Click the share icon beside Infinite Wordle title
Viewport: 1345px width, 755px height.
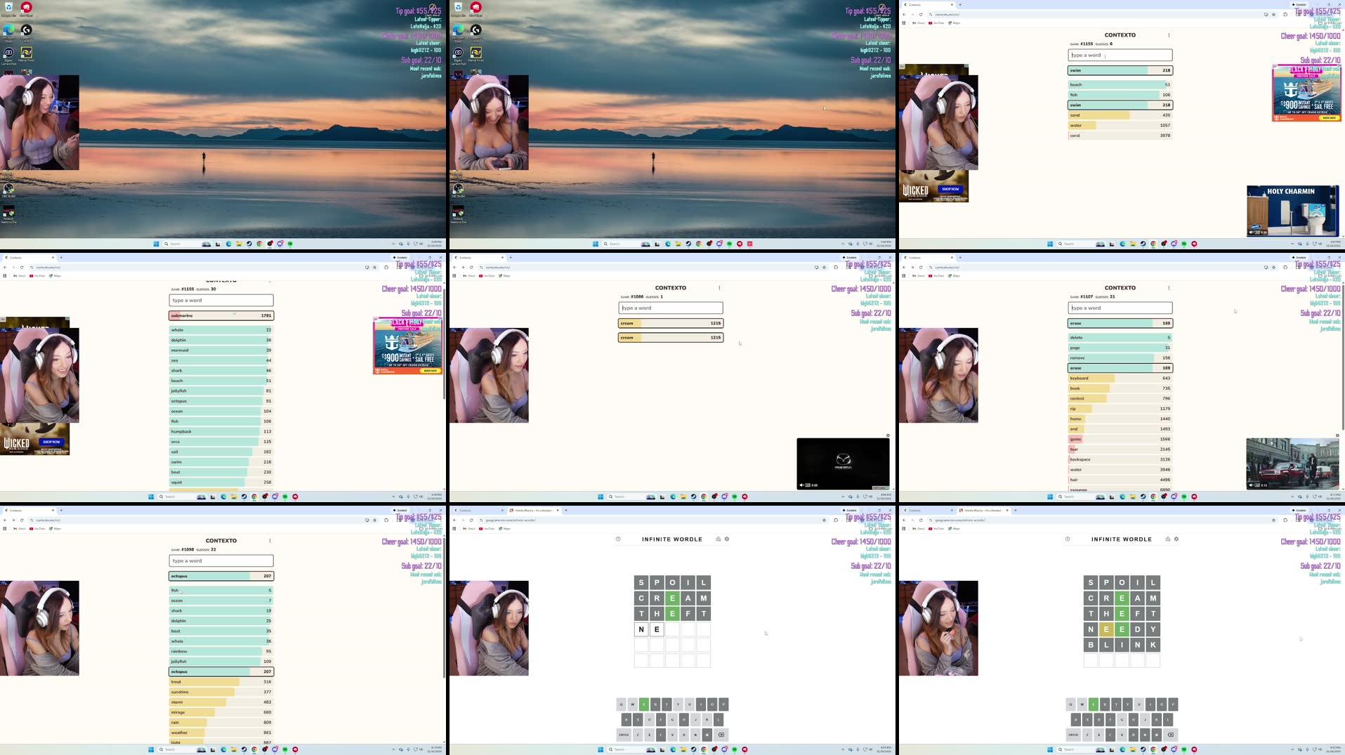[x=718, y=539]
